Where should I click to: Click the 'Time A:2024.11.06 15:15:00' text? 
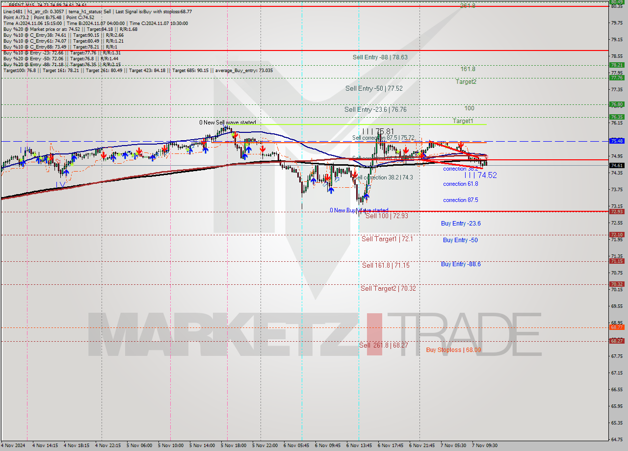32,23
